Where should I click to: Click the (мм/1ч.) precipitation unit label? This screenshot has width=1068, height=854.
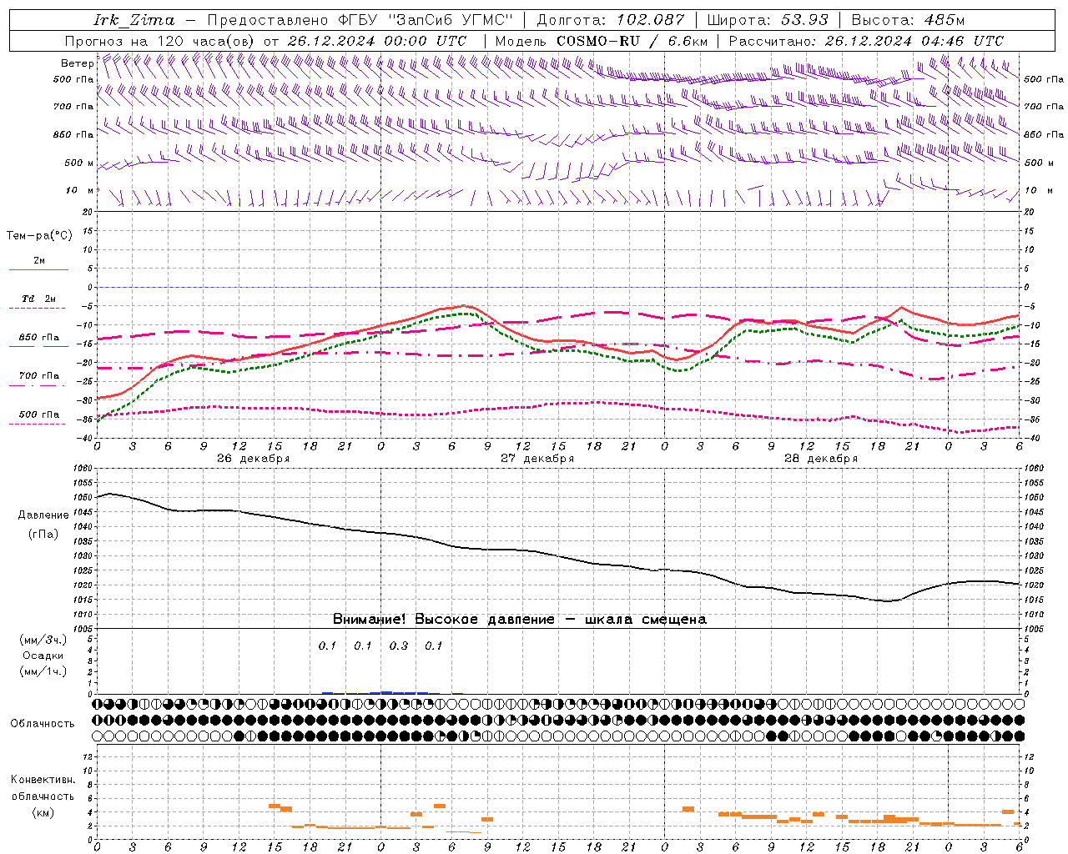43,671
